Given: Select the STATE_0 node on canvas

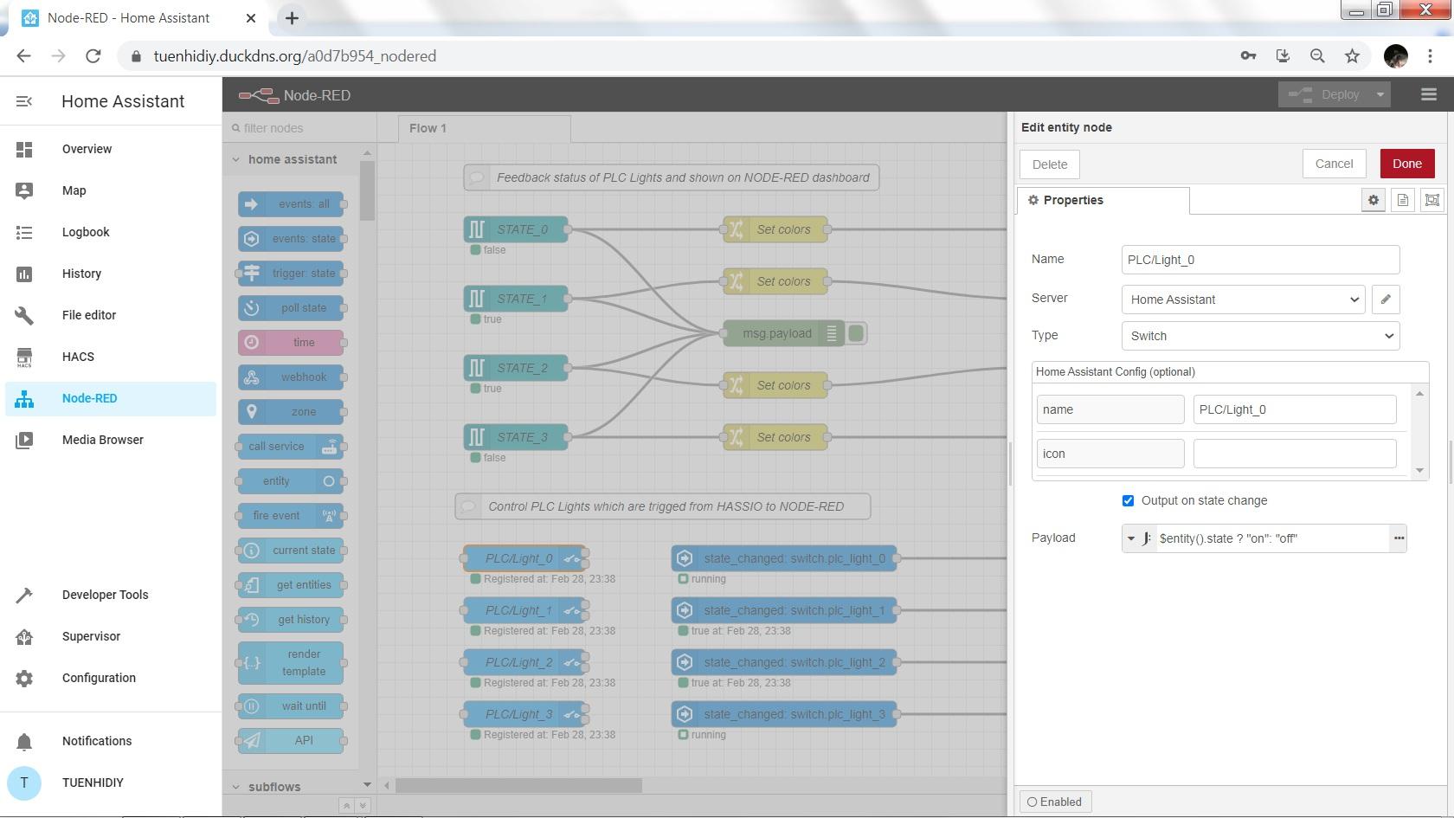Looking at the screenshot, I should pyautogui.click(x=516, y=229).
